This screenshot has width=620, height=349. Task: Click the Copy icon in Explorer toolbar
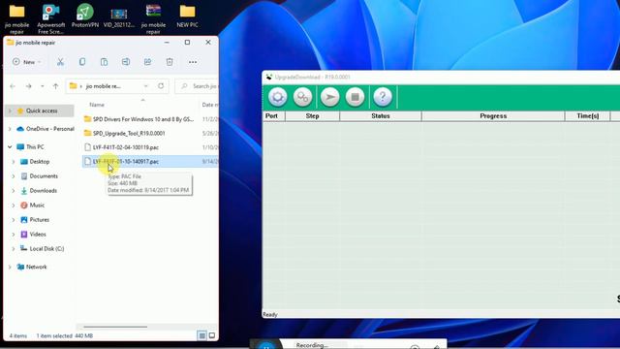[x=82, y=62]
